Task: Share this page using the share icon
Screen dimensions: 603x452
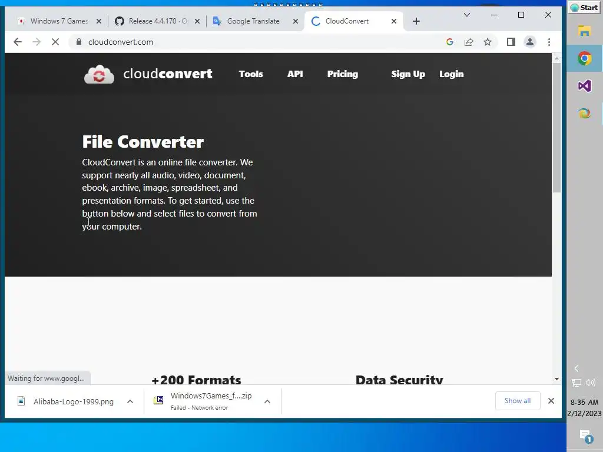Action: pyautogui.click(x=468, y=42)
